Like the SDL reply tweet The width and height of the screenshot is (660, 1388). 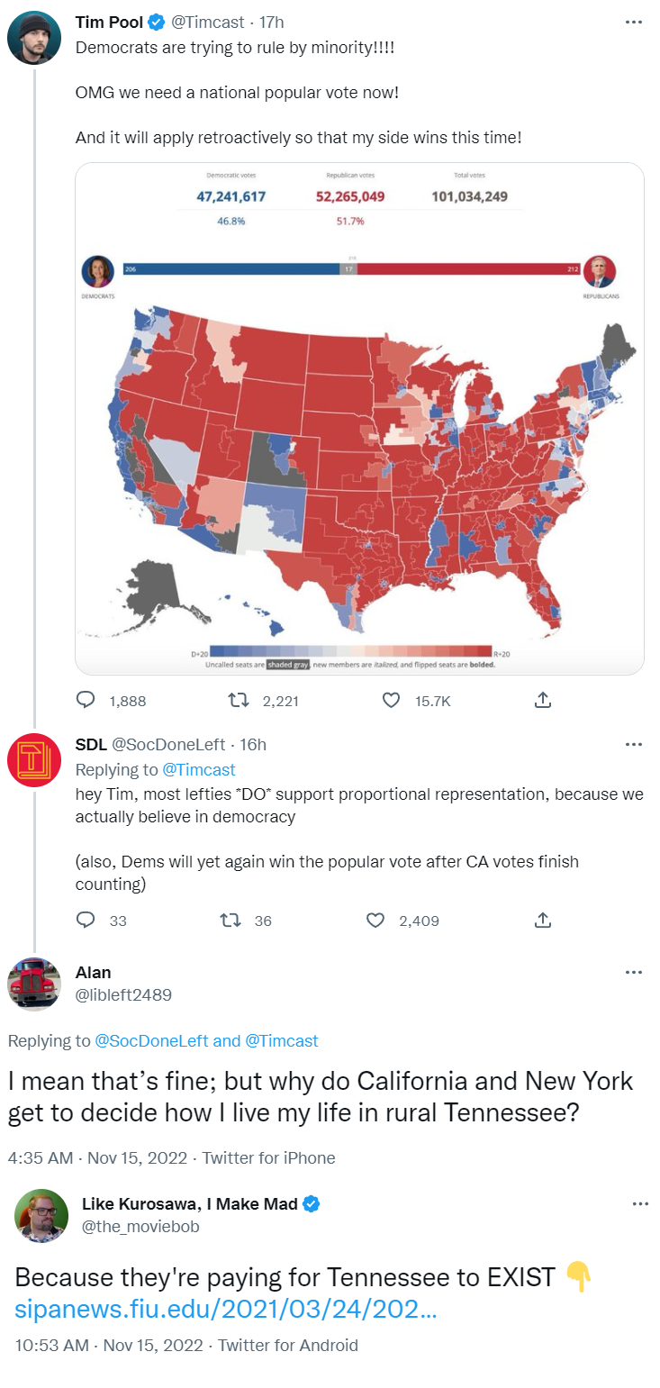coord(376,920)
